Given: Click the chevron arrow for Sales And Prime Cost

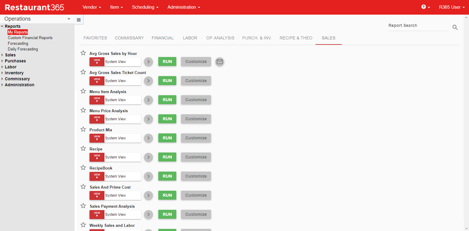Looking at the screenshot, I should click(x=148, y=195).
